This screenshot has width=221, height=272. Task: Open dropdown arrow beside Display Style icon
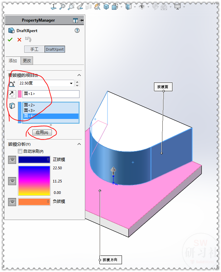pos(121,7)
